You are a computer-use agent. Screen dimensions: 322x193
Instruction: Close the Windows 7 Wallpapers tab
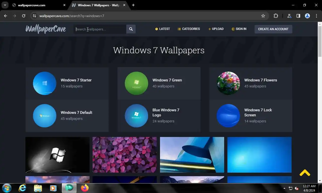tap(124, 5)
